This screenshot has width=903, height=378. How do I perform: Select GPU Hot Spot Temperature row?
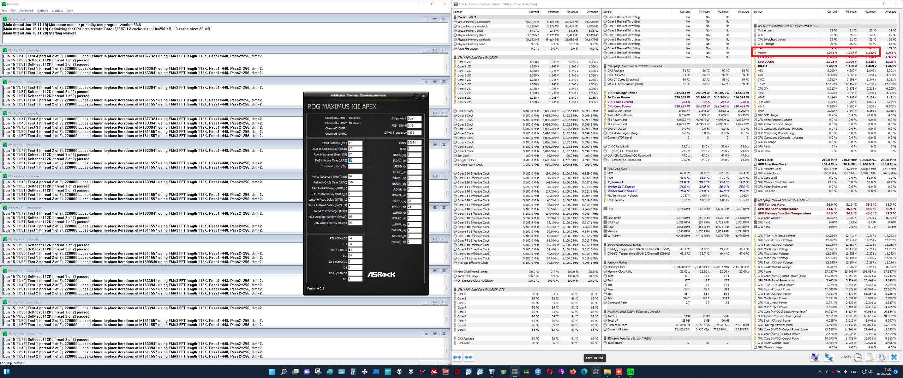click(x=825, y=209)
